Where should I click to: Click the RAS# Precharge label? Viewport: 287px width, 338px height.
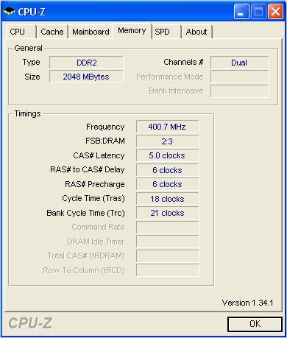95,184
